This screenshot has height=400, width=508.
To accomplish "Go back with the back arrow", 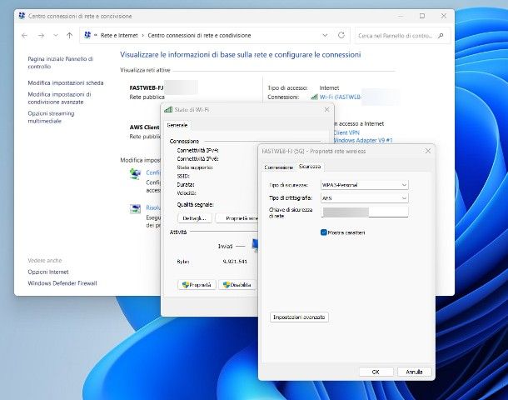I will coord(24,36).
